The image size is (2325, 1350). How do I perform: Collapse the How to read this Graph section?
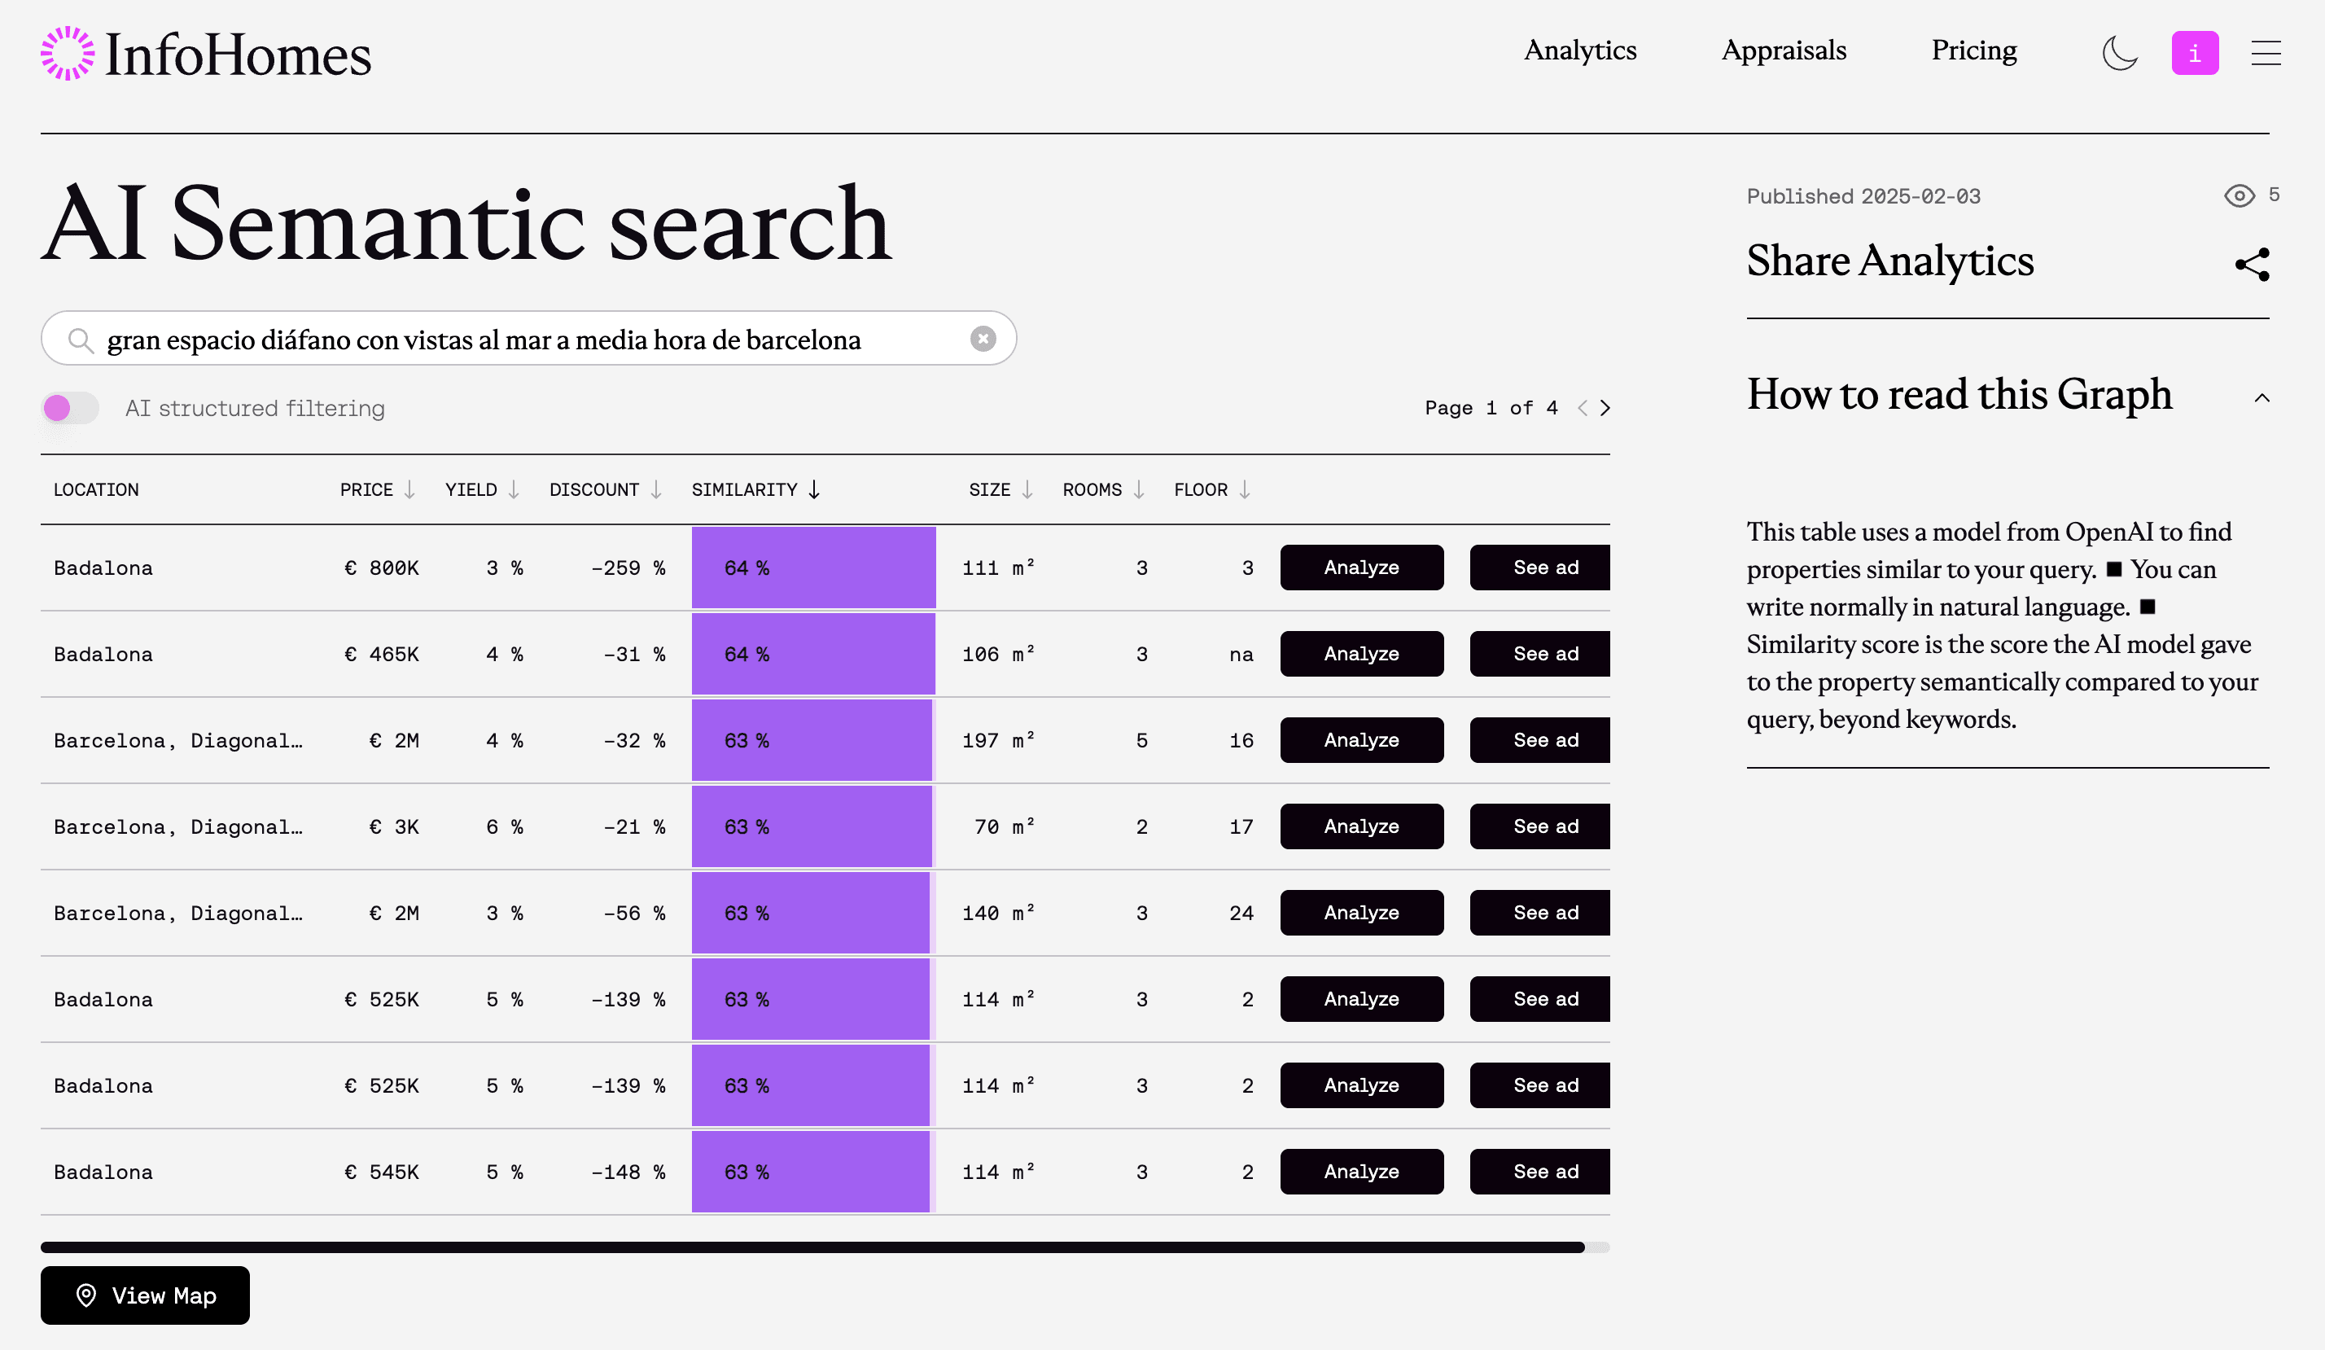tap(2262, 397)
